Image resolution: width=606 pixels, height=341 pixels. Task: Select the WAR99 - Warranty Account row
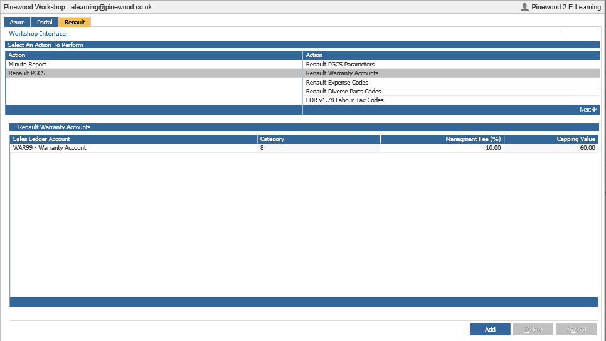[x=304, y=148]
